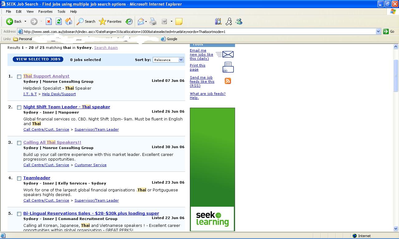
Task: Click the Go button beside address bar
Action: (389, 31)
